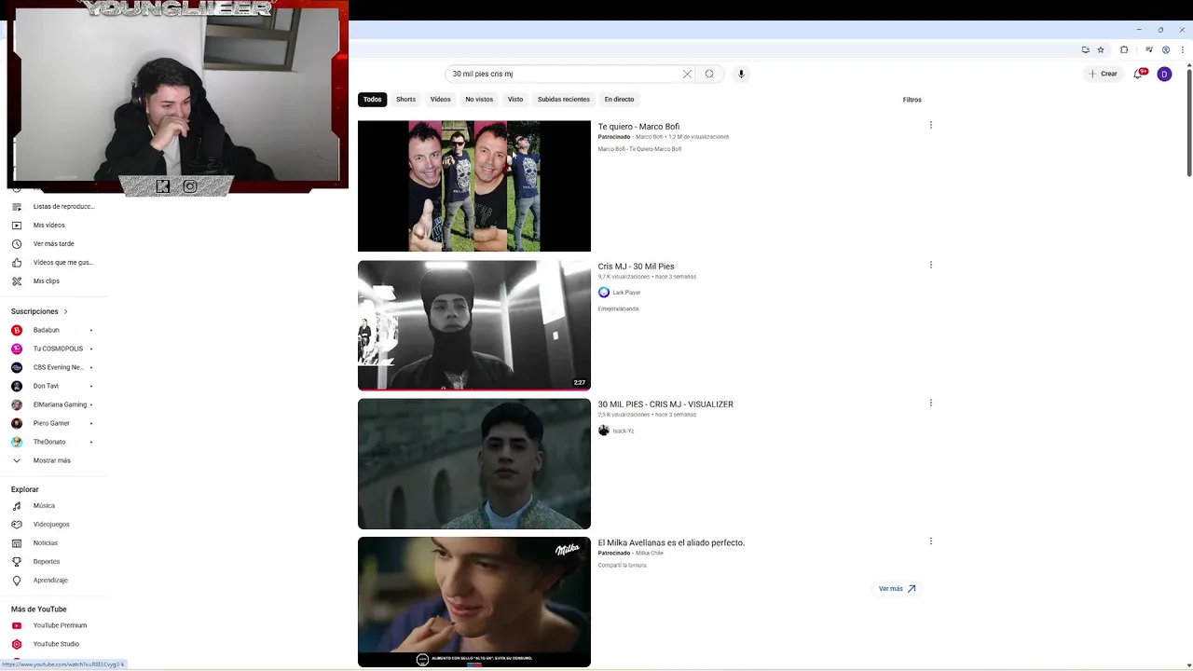Open the Mis vídeos icon in sidebar

[17, 226]
